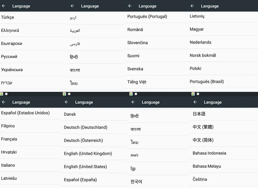258x188 pixels.
Task: Tap back arrow above the اردو list
Action: point(72,6)
